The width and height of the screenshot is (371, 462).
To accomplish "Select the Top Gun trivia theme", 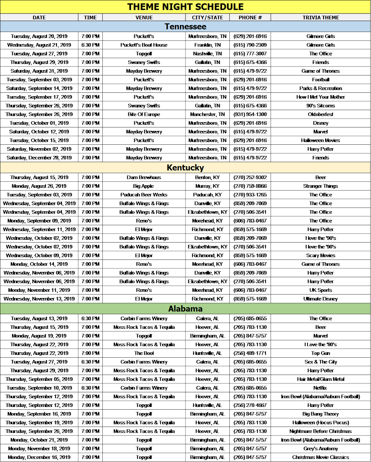I will click(x=321, y=353).
